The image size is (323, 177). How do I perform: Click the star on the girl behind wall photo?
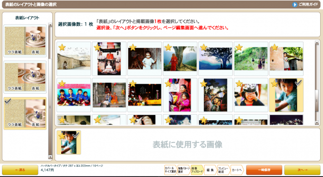[x=275, y=47]
